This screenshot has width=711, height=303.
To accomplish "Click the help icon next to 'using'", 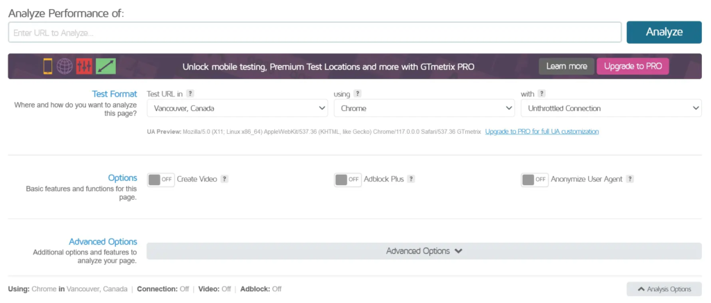I will (358, 94).
